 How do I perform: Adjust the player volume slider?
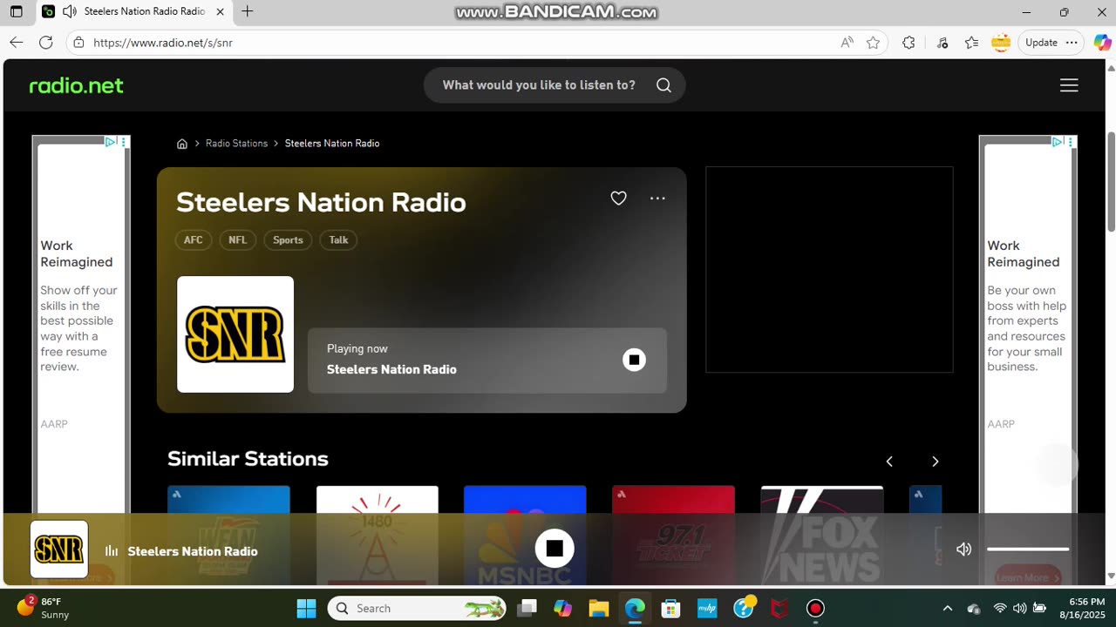click(x=1028, y=549)
